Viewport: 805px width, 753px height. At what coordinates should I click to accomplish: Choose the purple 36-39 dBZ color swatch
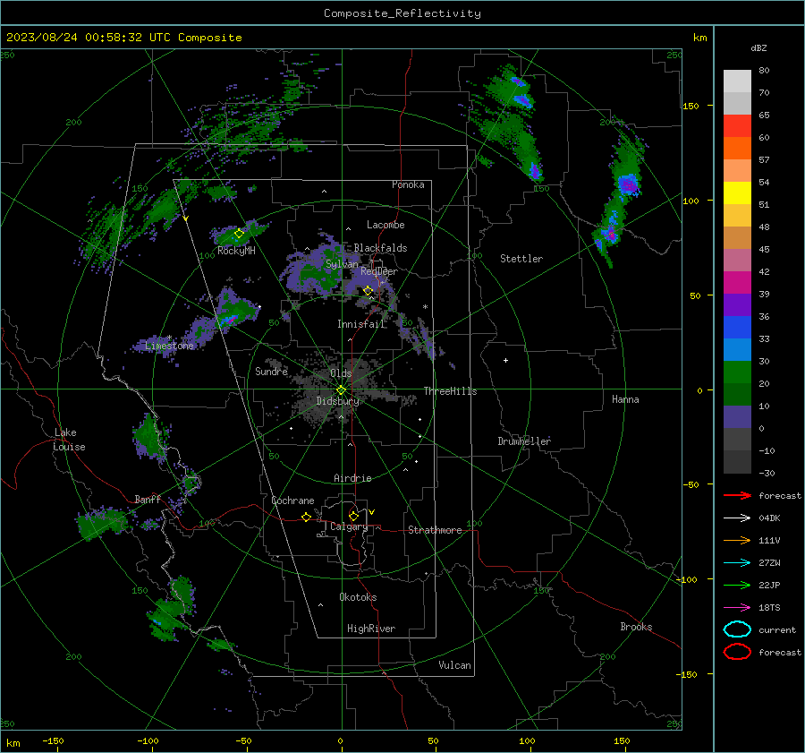tap(737, 305)
